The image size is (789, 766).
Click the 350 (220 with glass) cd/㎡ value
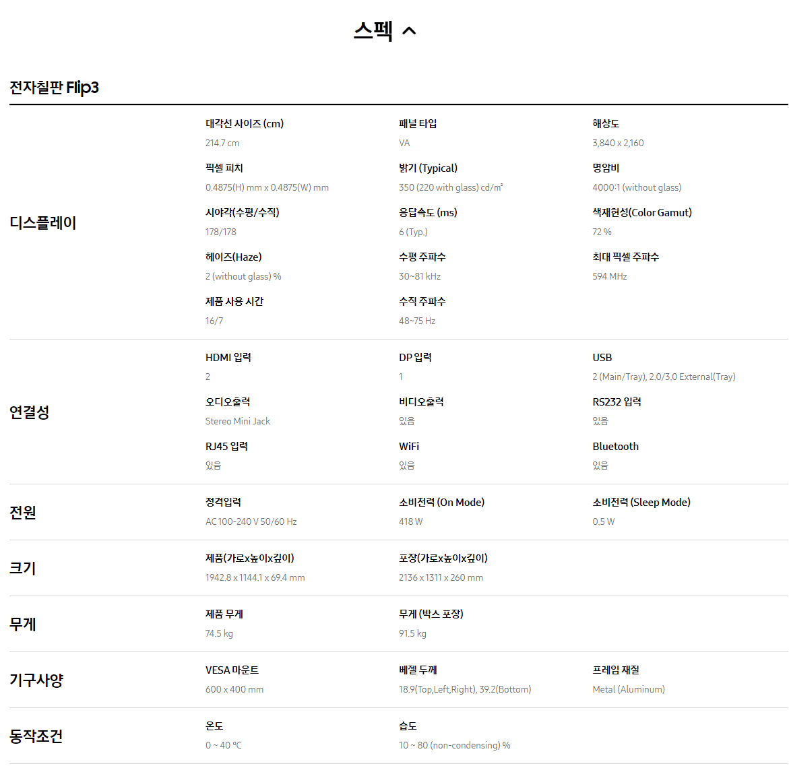pyautogui.click(x=451, y=187)
